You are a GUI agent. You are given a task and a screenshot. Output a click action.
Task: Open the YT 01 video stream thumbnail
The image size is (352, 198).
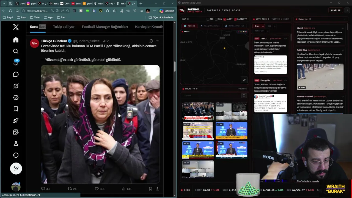pos(198,111)
